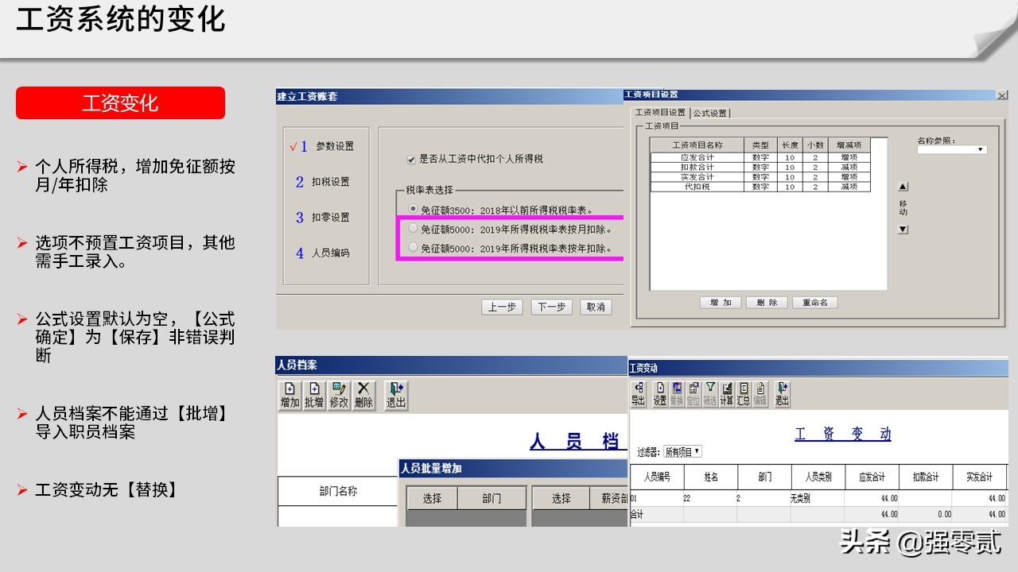Click 部门名称 header in 人员档案

[x=338, y=491]
